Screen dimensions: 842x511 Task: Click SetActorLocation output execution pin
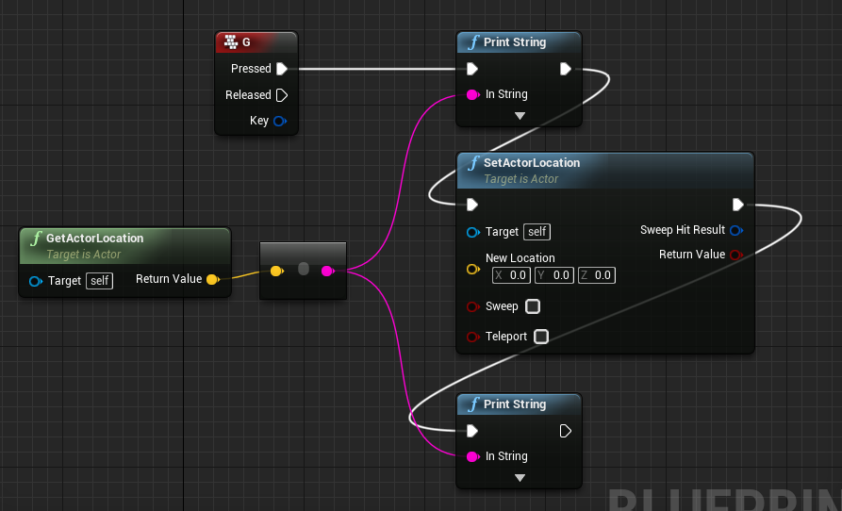(x=738, y=205)
